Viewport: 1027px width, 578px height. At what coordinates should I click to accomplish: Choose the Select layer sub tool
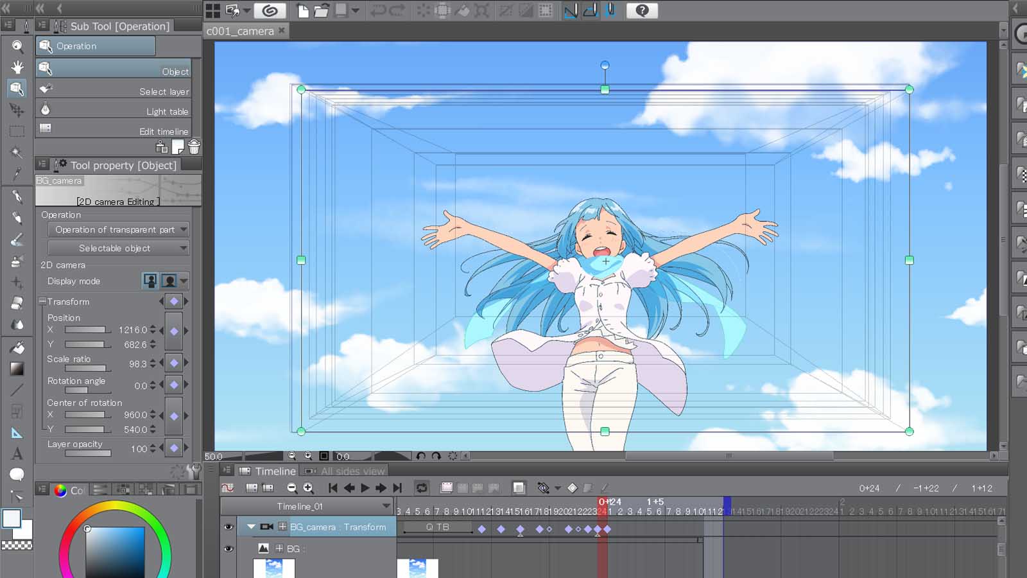coord(114,89)
